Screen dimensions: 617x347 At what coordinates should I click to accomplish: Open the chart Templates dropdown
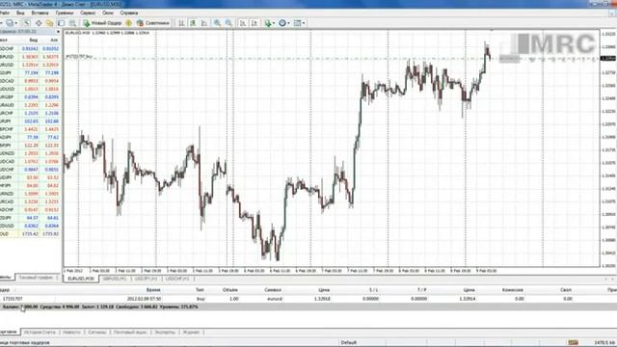[x=299, y=23]
